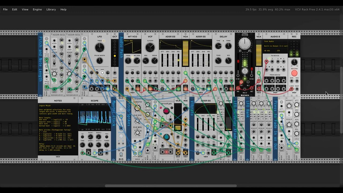Click the LFO SIN output jack
The width and height of the screenshot is (343, 193).
tap(92, 88)
